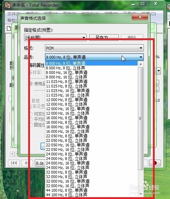
Task: Select 11 025 Hz, 16 位, 单声道 option
Action: coord(91,91)
